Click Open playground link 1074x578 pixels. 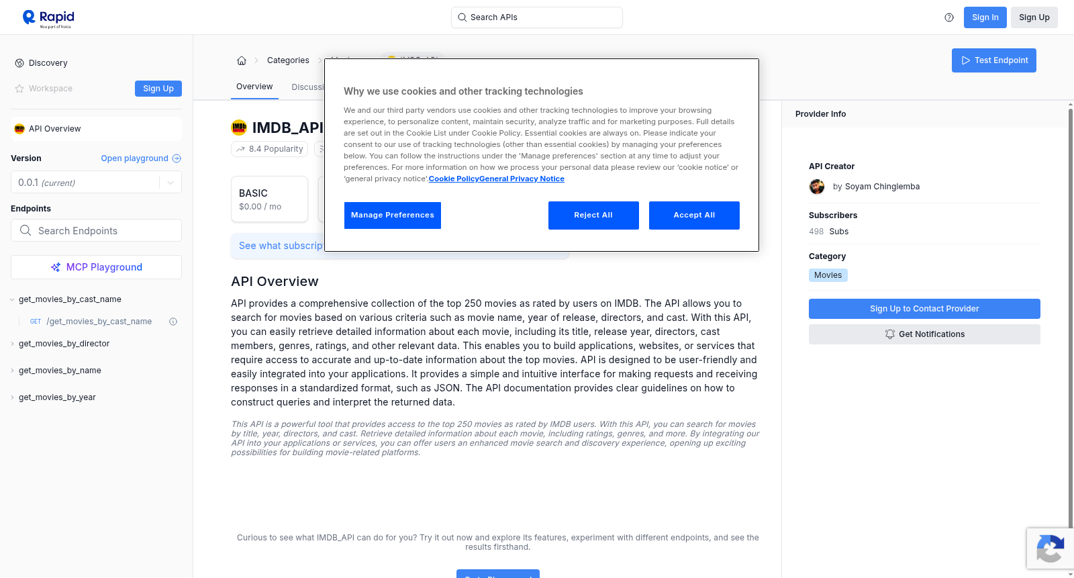click(141, 158)
